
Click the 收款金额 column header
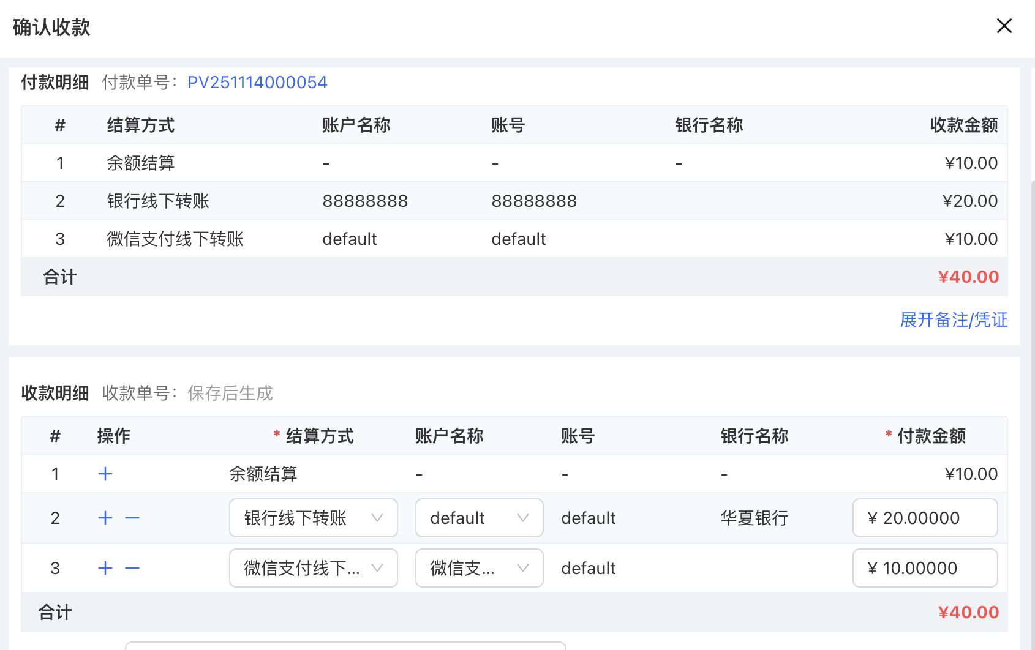(x=963, y=125)
